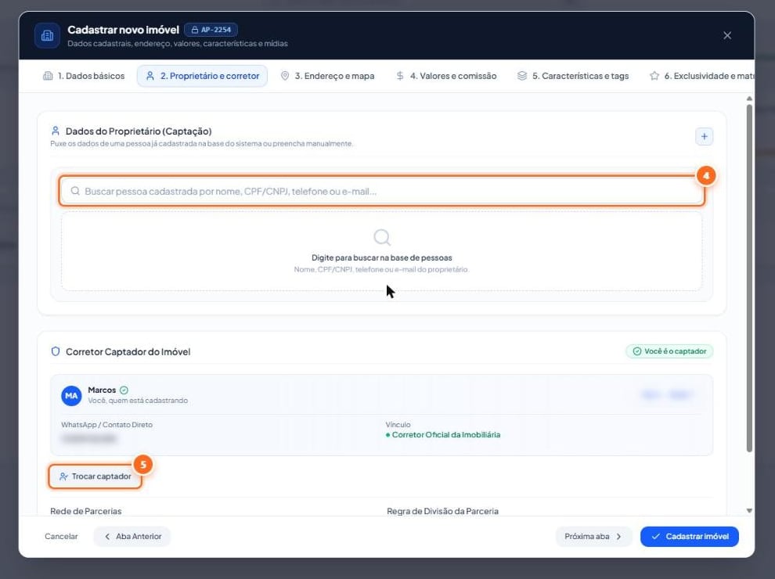The image size is (775, 579).
Task: Open the 6. Exclusividade tab
Action: [x=702, y=76]
